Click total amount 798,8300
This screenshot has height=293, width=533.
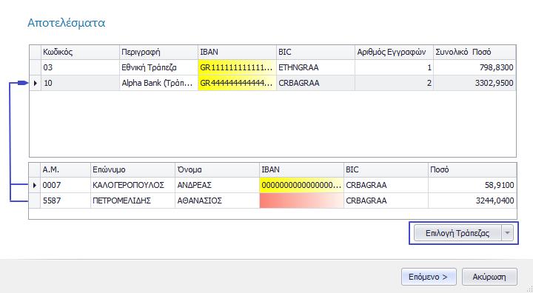[x=475, y=67]
